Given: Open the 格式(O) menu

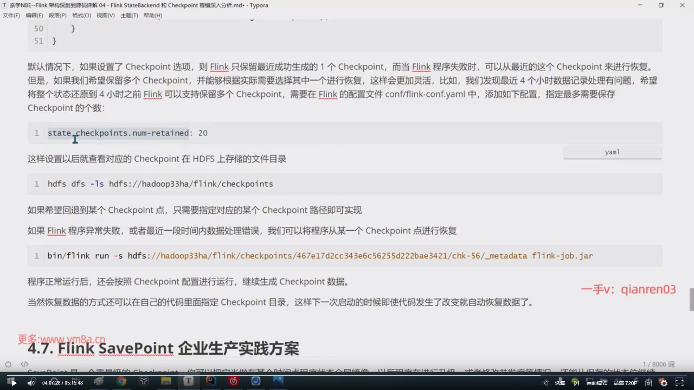Looking at the screenshot, I should click(x=81, y=16).
